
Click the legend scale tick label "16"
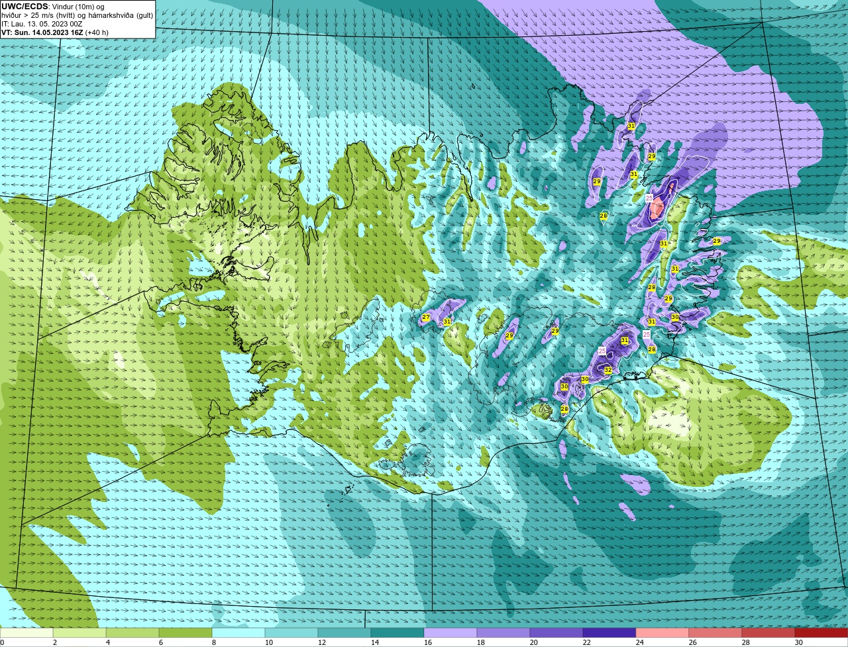point(428,642)
